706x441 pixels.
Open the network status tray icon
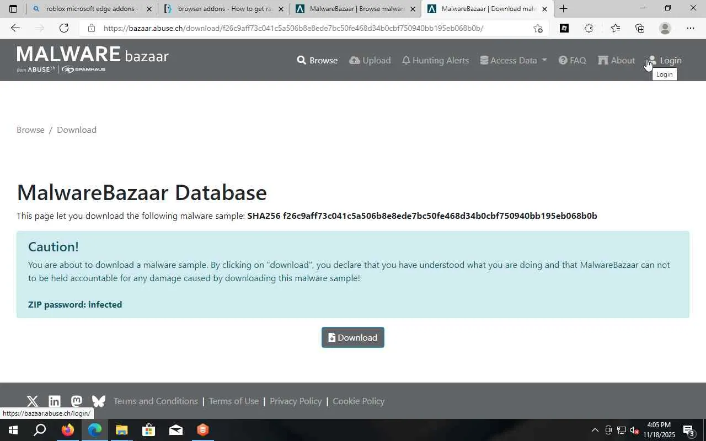click(621, 430)
